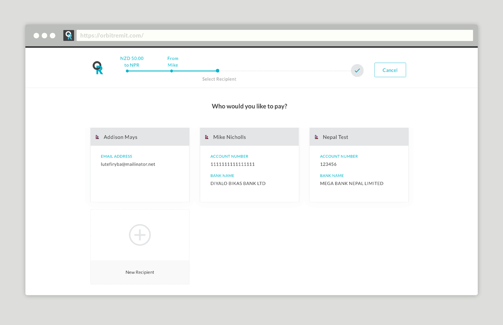Click the OrbitRemit logo in page header
The image size is (503, 325).
click(98, 68)
